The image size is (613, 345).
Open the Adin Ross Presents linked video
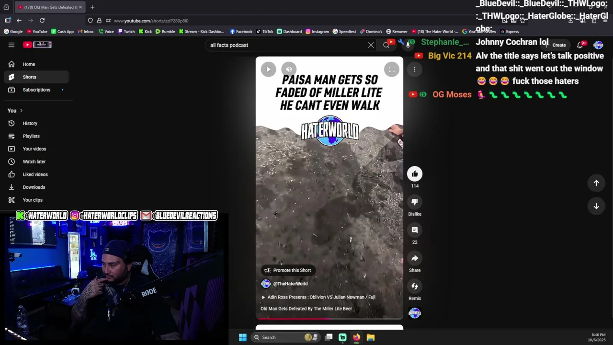coord(318,297)
